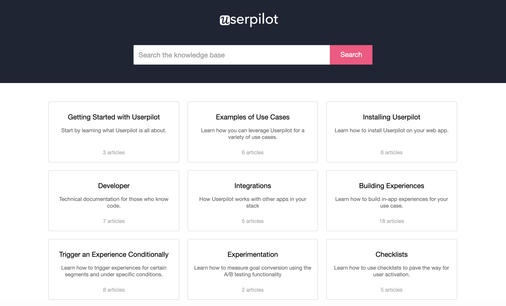The width and height of the screenshot is (506, 306).
Task: Click the Userpilot logo in header
Action: (249, 20)
